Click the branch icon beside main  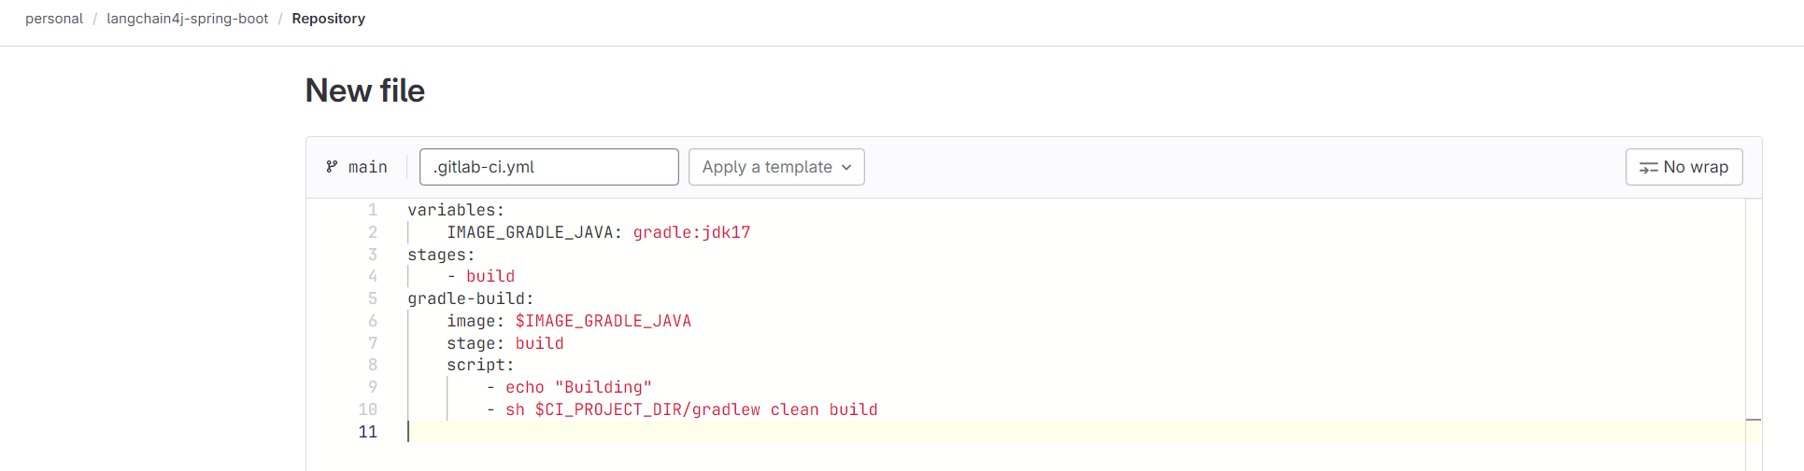(332, 167)
